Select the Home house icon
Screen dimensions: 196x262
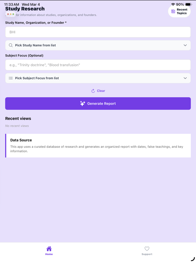coord(49,249)
